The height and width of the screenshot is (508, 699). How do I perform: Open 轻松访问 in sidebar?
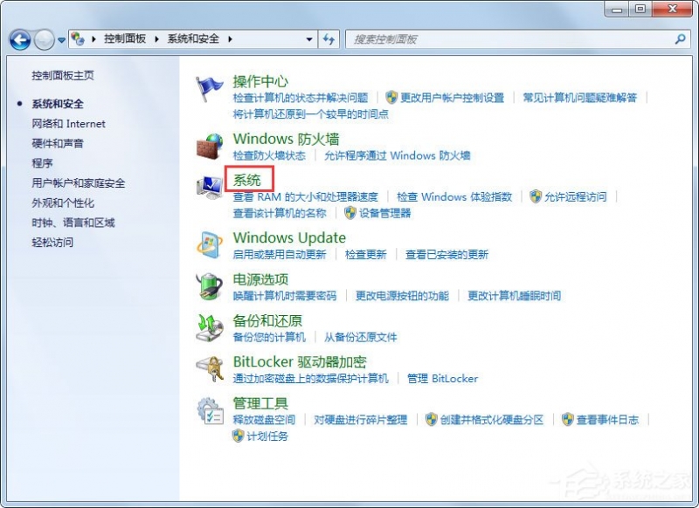click(52, 242)
